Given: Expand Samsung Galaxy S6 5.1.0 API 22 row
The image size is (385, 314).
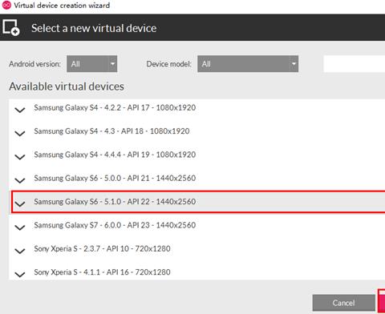Looking at the screenshot, I should (x=20, y=203).
